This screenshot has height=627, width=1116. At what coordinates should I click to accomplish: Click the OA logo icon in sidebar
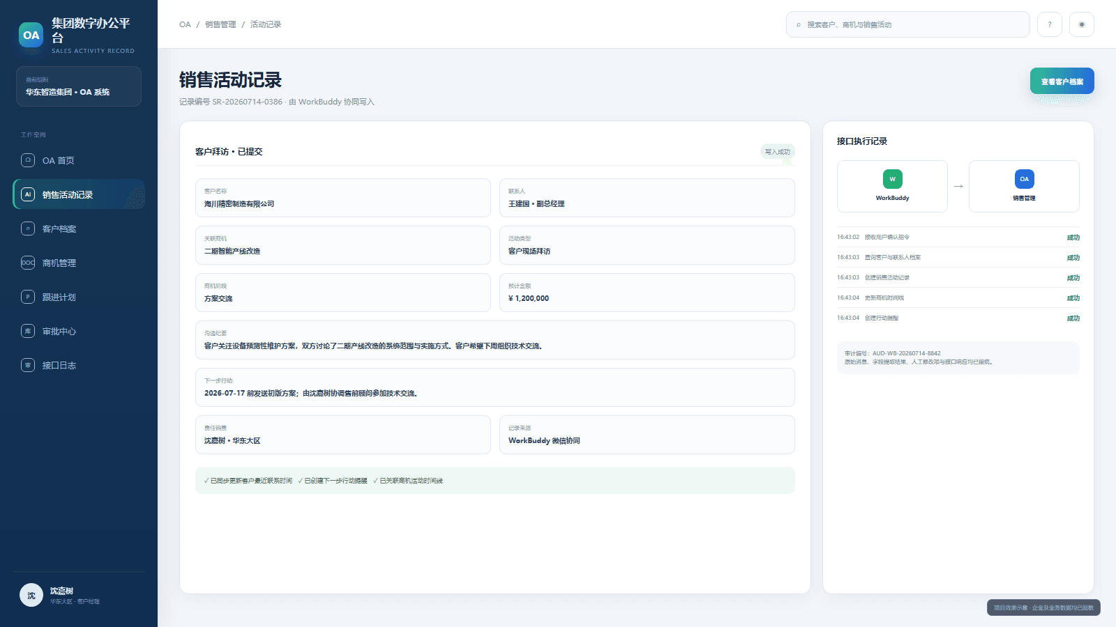coord(31,35)
